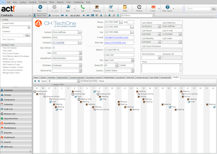Schedule a Meeting from toolbar
Viewport: 217px width, 154px height.
[x=97, y=8]
